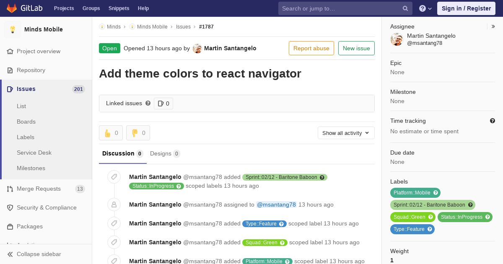The width and height of the screenshot is (503, 264).
Task: Click the Merge Requests icon
Action: tap(10, 189)
